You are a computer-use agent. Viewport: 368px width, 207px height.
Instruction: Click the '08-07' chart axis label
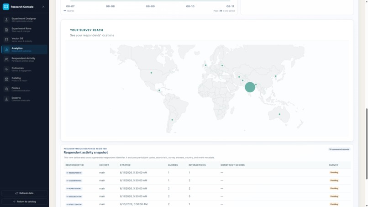70,6
